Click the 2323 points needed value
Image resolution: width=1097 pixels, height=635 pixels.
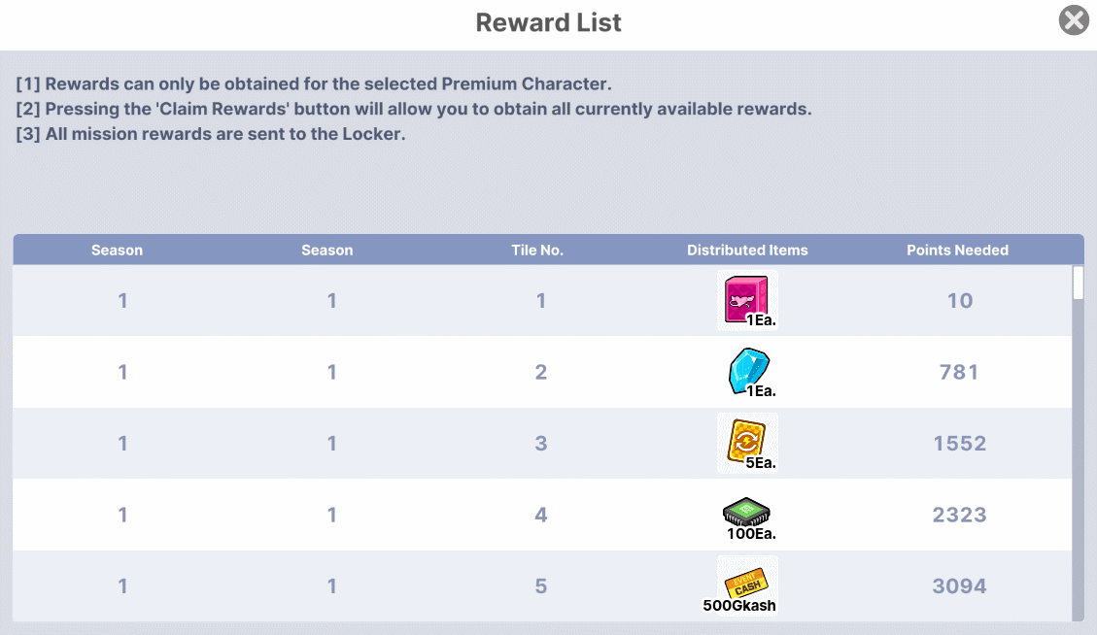tap(959, 515)
